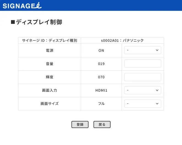Click into the 輝度 brightness input field
Screen dimensions: 182x145
tap(142, 77)
